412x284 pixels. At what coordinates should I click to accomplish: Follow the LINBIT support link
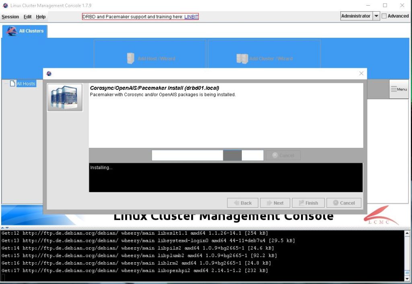[x=191, y=17]
